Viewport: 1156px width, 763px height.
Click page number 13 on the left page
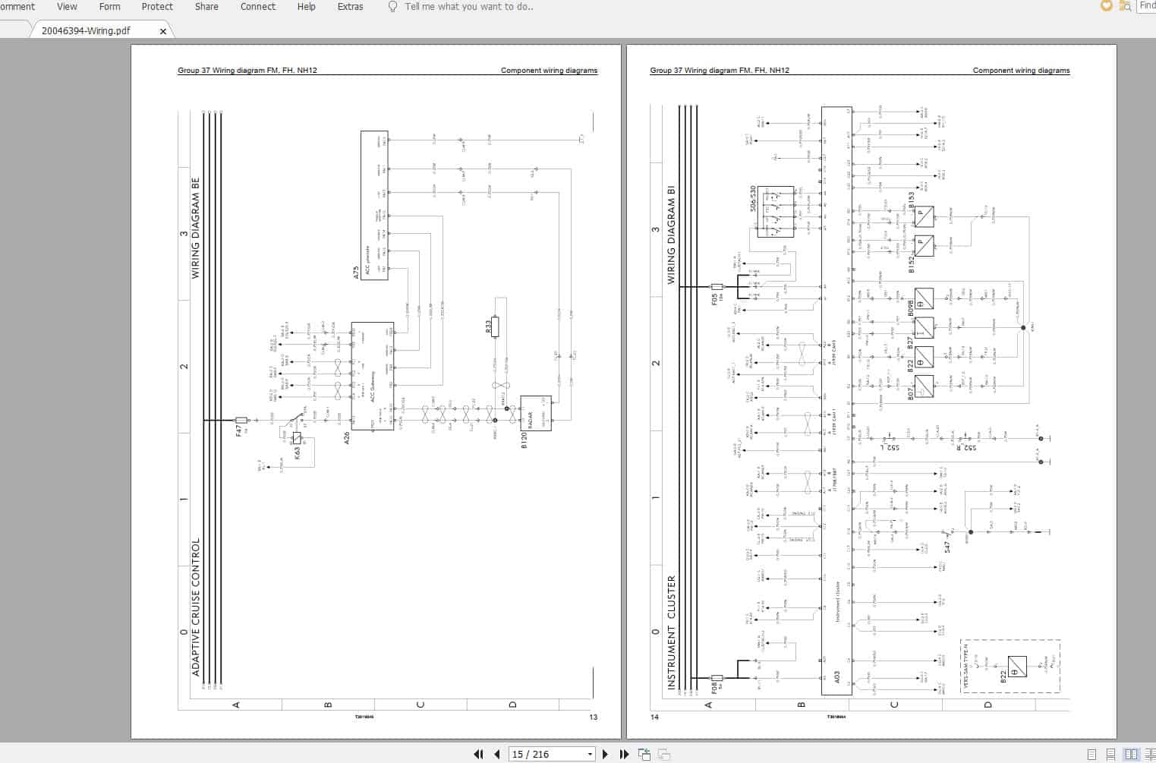(593, 717)
